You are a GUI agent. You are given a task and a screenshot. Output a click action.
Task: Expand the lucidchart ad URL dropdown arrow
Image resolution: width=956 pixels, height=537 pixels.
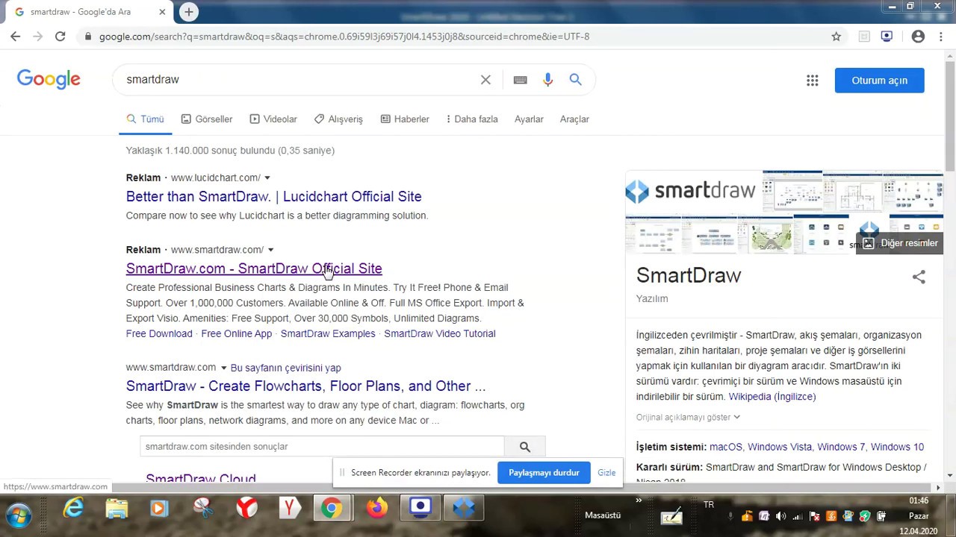(x=267, y=178)
